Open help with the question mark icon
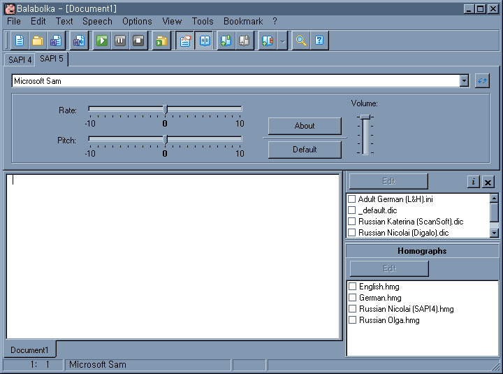The image size is (503, 374). (319, 41)
